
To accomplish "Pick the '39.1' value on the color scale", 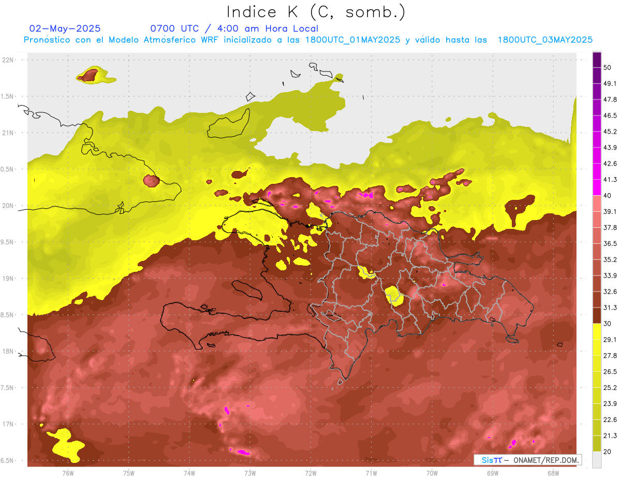I will tap(610, 211).
